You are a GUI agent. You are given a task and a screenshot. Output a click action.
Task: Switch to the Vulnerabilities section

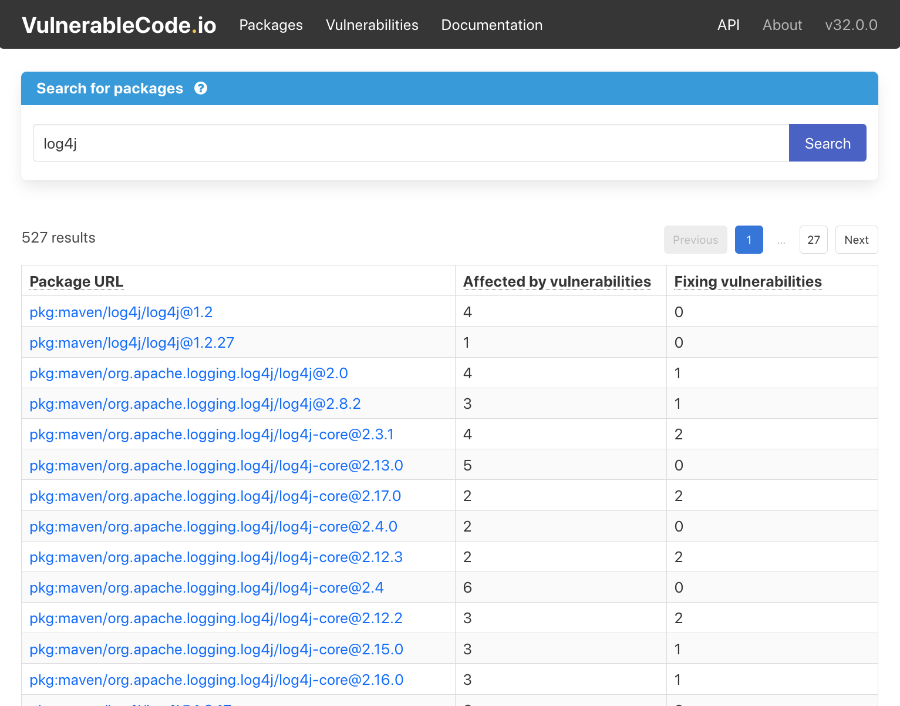[372, 25]
